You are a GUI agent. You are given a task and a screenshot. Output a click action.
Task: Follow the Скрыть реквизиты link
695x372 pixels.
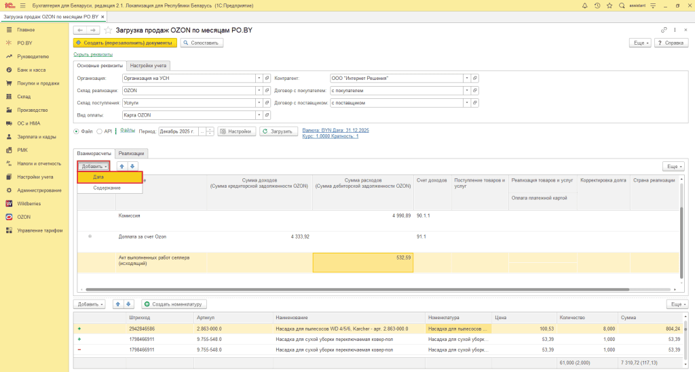tap(93, 54)
